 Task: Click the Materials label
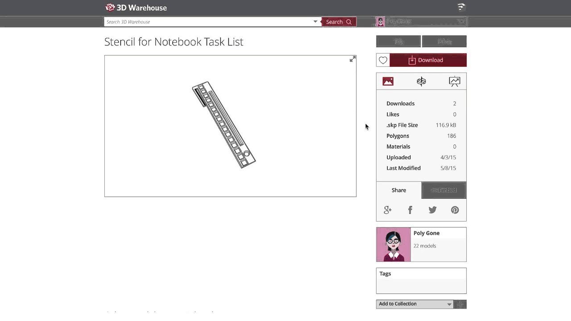pyautogui.click(x=398, y=147)
